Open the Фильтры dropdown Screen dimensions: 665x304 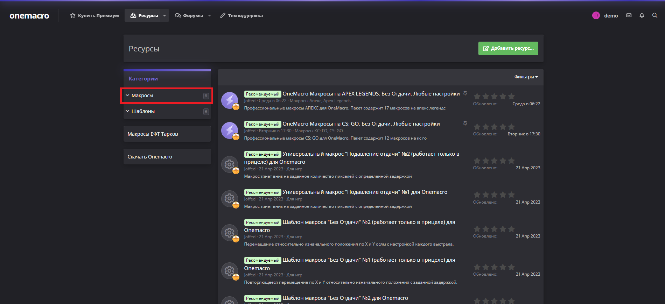point(526,77)
